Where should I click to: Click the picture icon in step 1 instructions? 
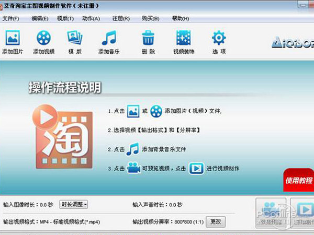click(133, 111)
